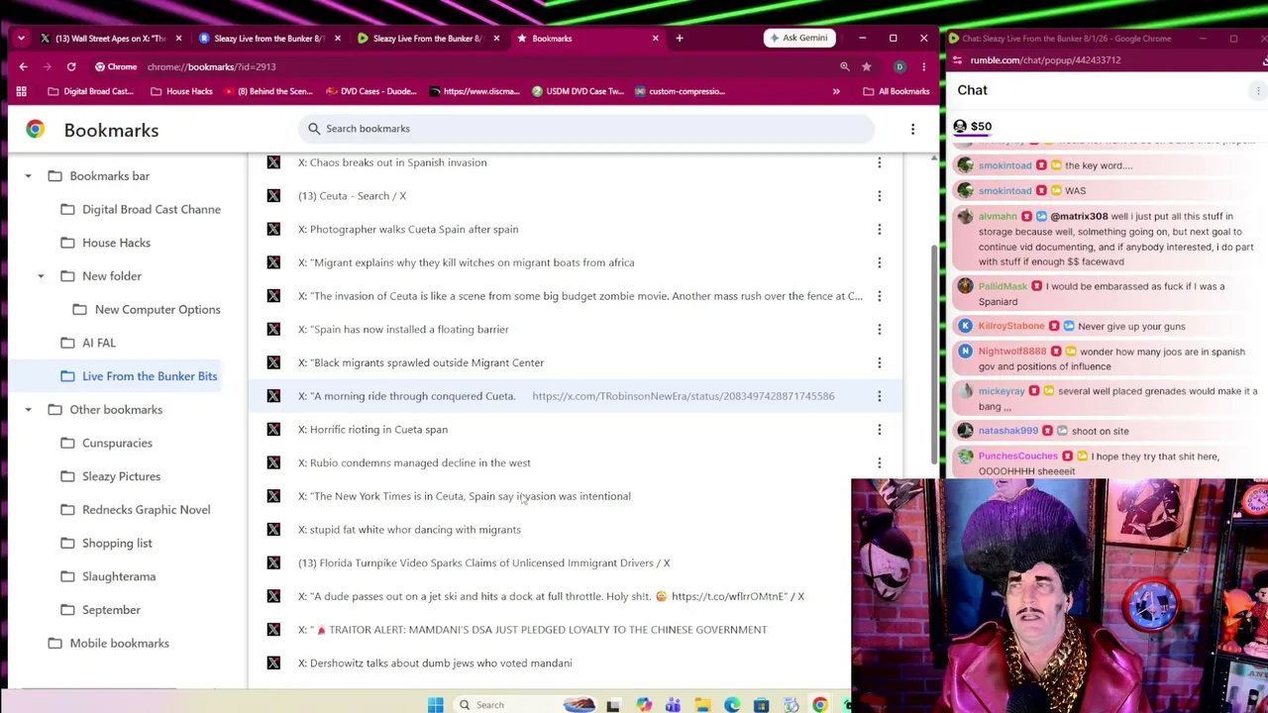Open the Windows Start menu
The width and height of the screenshot is (1268, 713).
(435, 705)
